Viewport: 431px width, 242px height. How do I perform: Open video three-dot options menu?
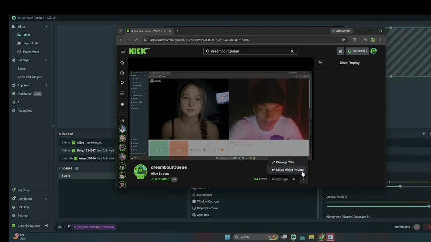(303, 179)
